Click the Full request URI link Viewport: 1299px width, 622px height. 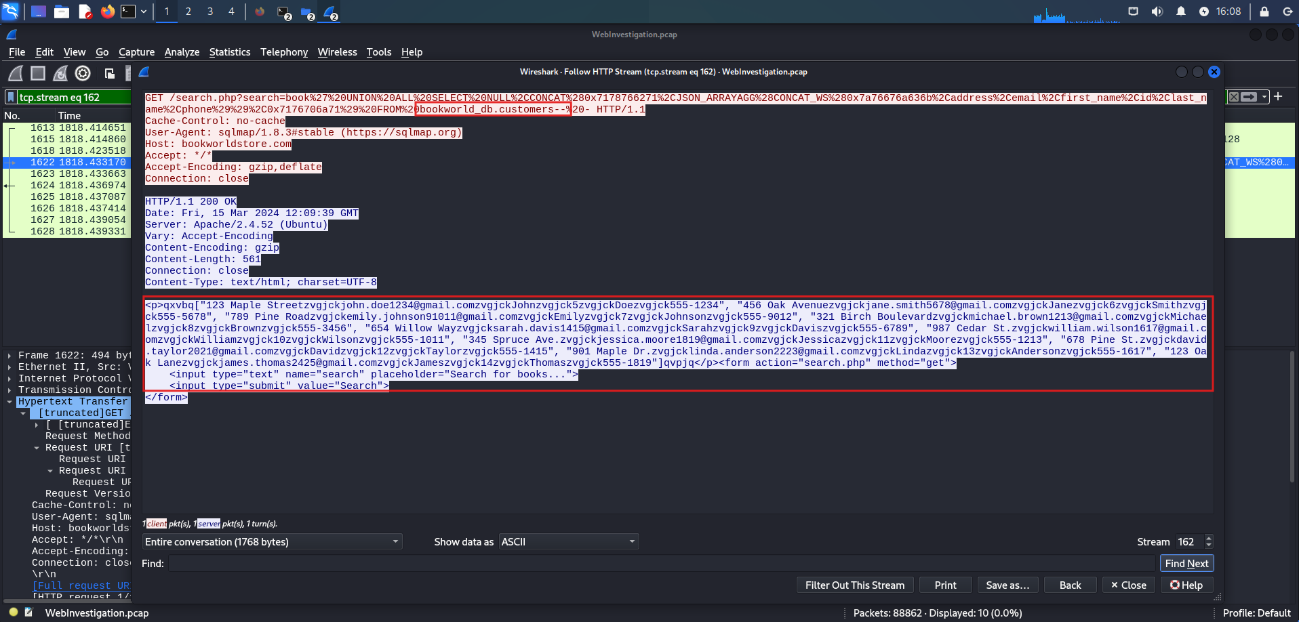coord(81,585)
